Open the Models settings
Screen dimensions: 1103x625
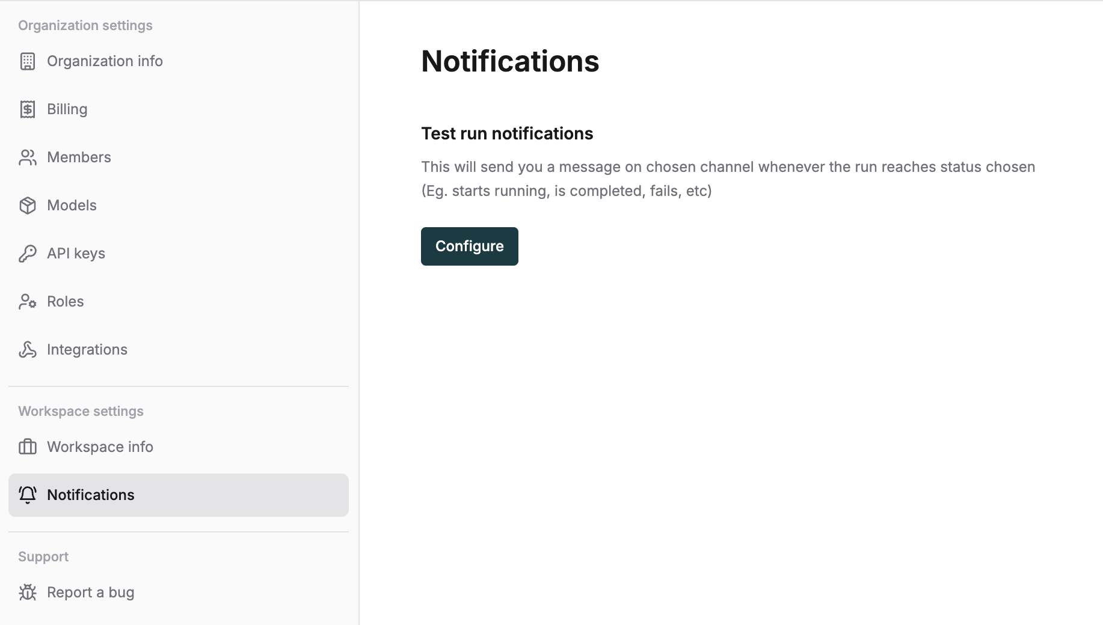click(x=72, y=205)
